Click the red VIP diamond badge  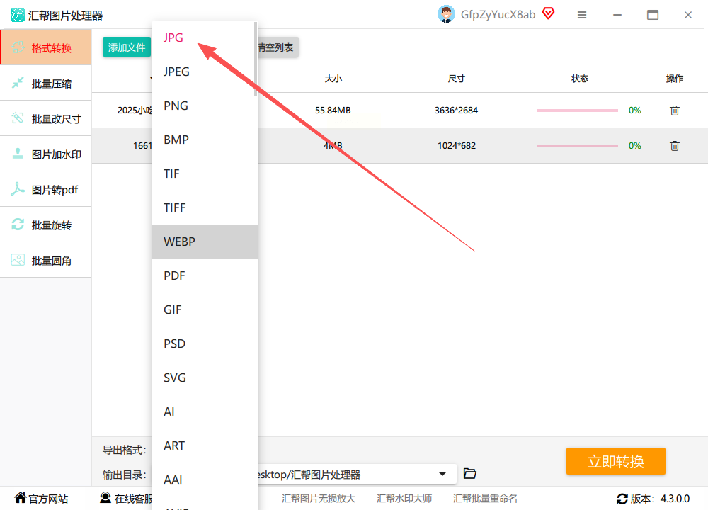[x=548, y=13]
